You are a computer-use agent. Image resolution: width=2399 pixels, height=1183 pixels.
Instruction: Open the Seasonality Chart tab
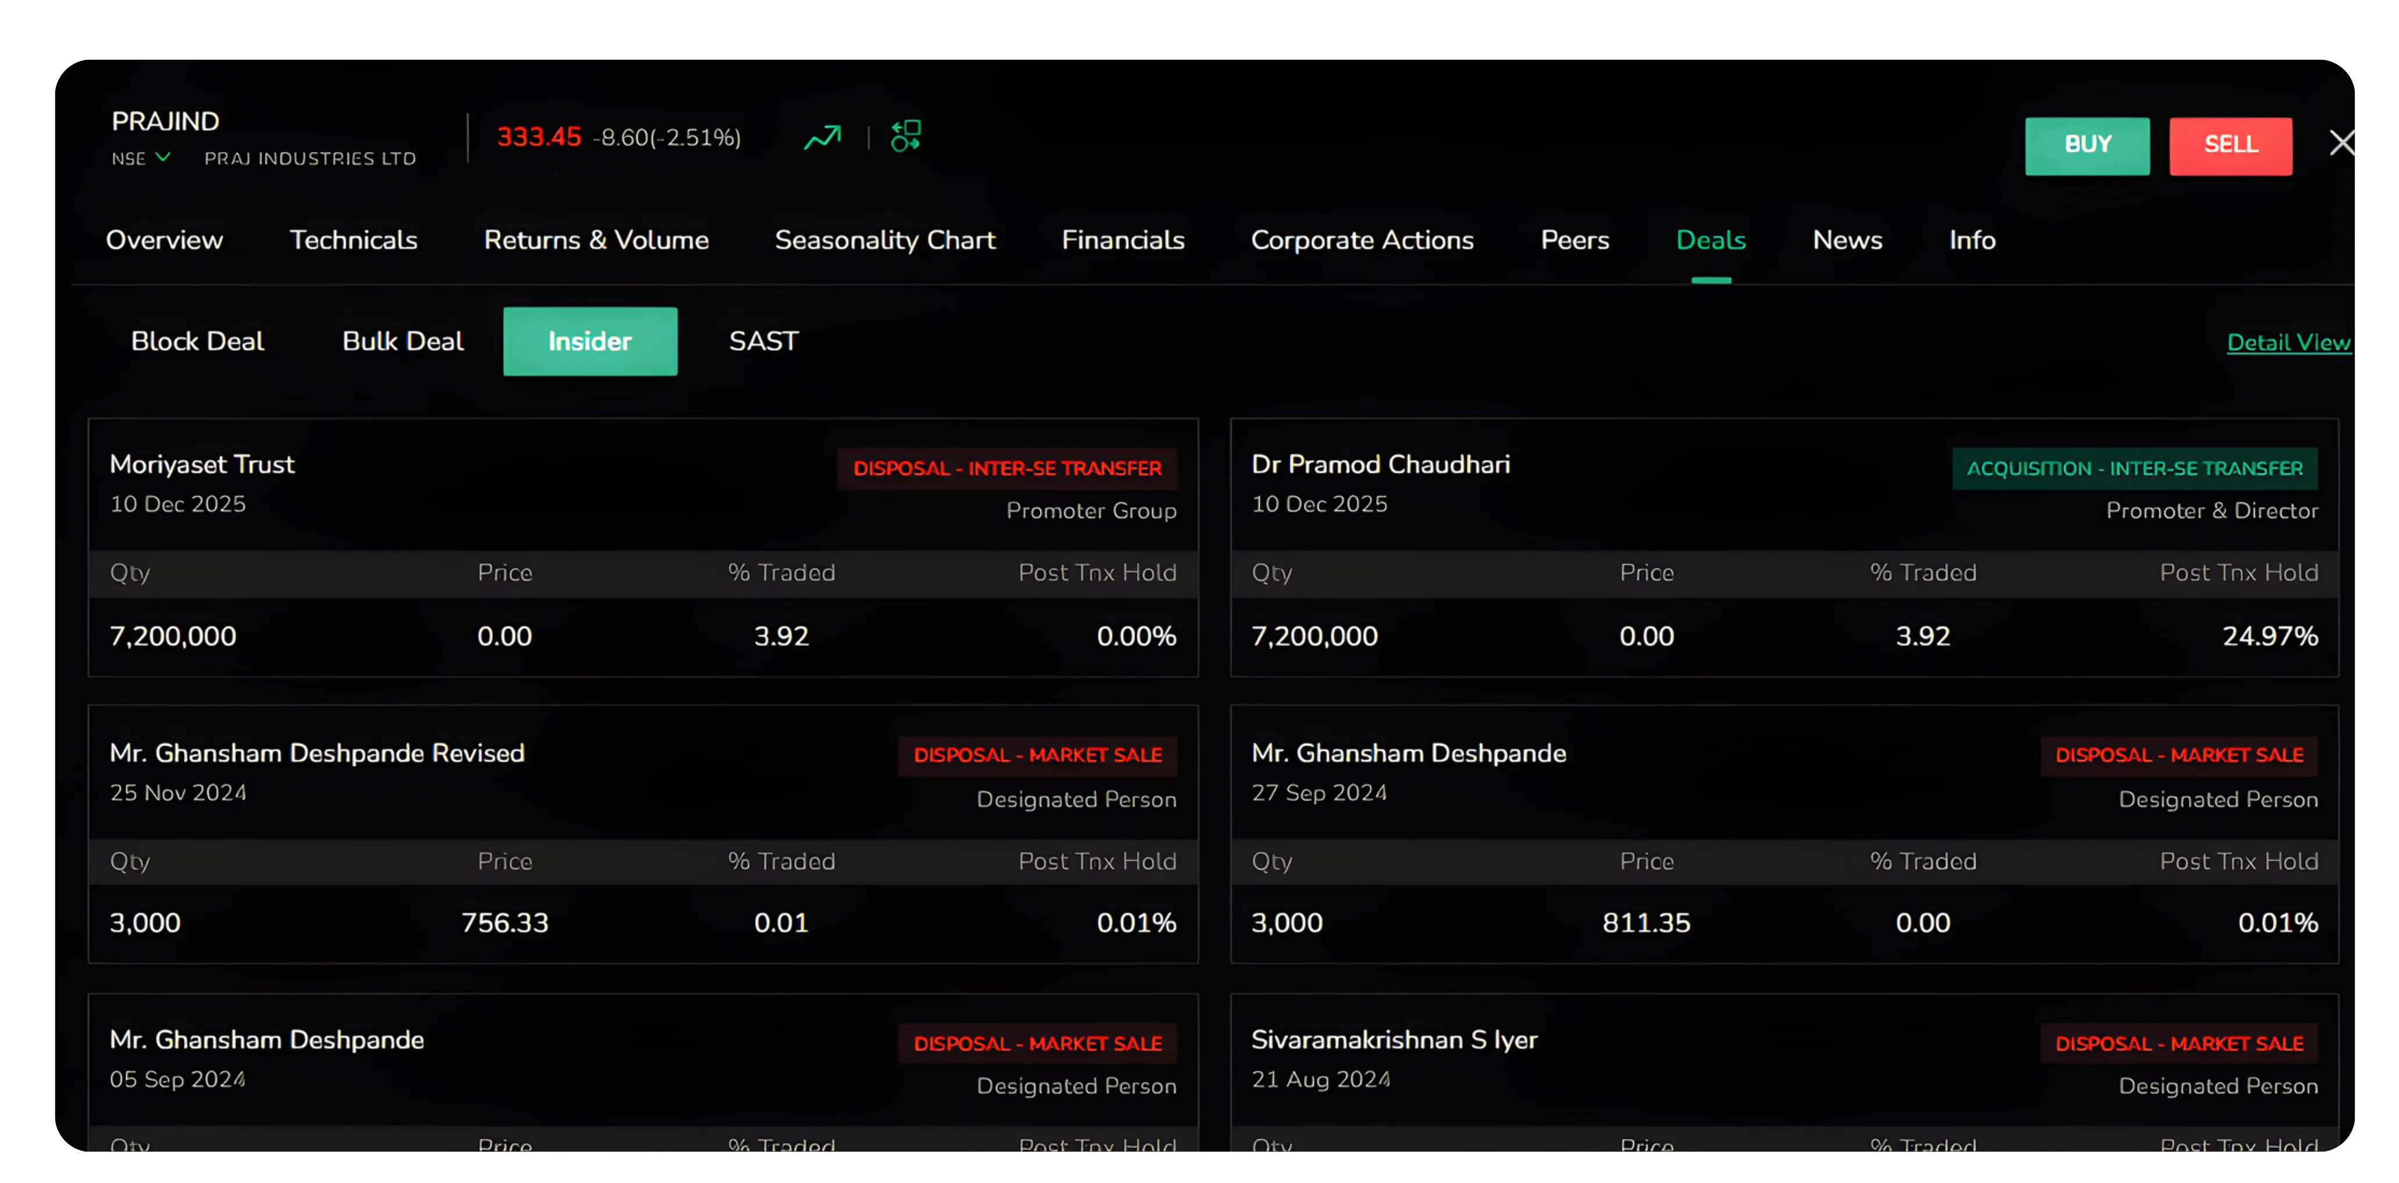(x=884, y=240)
